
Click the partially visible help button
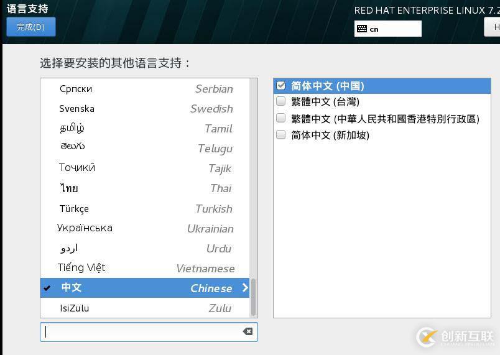pos(492,27)
